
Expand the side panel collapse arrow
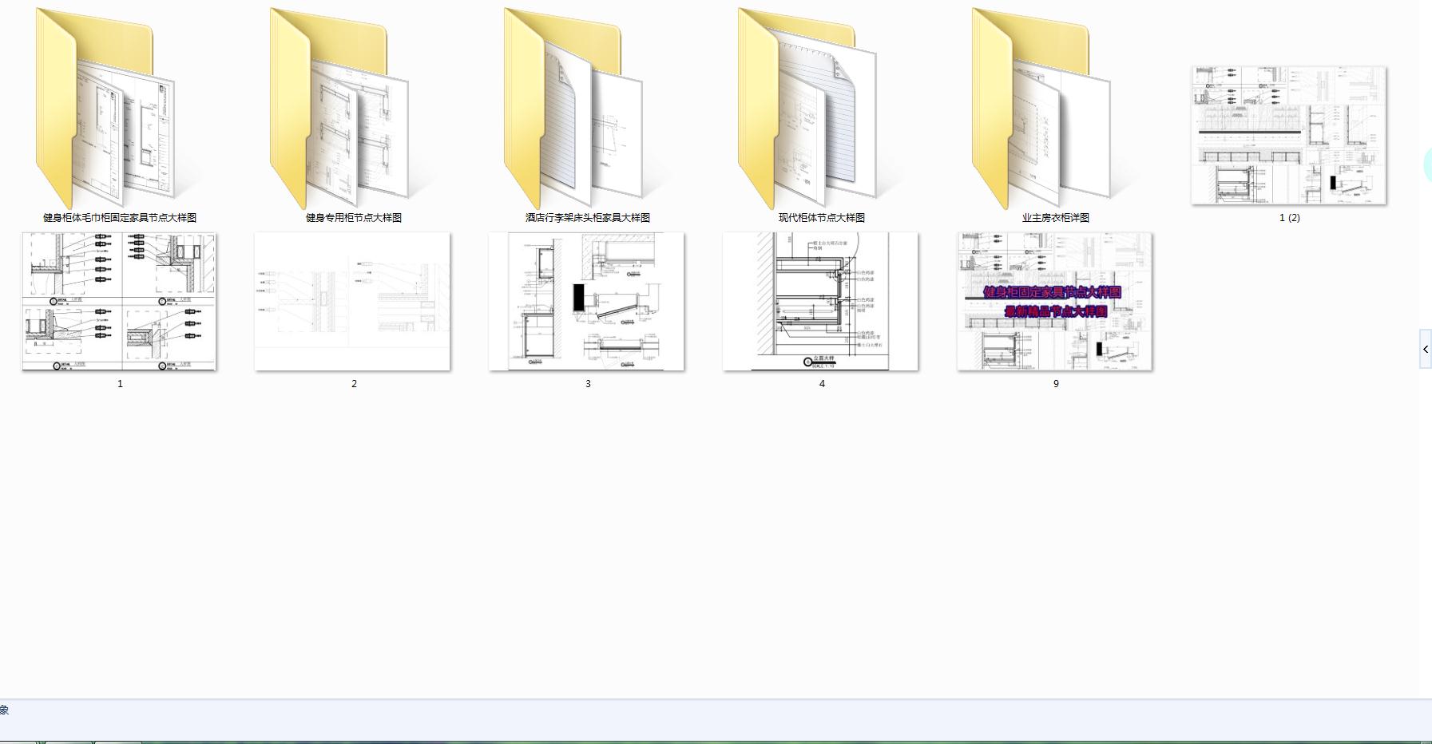click(x=1426, y=349)
